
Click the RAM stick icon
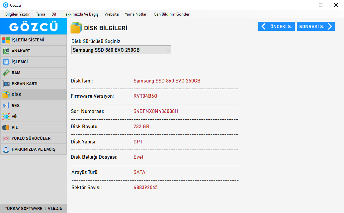point(6,73)
